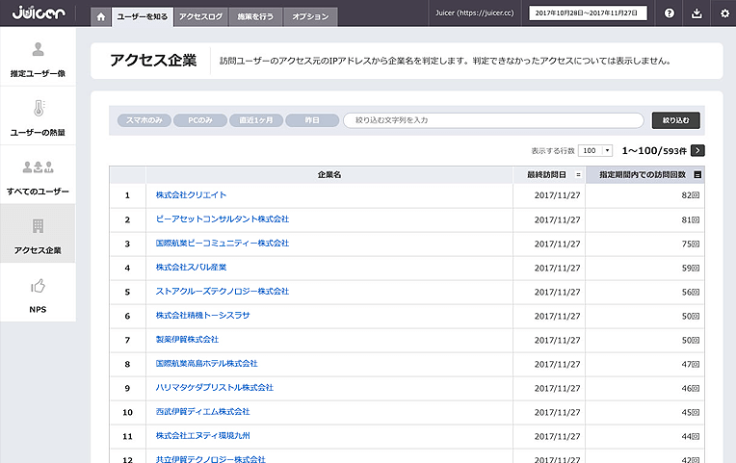The height and width of the screenshot is (463, 736).
Task: Toggle the 直近1ヶ月 filter
Action: pos(255,120)
